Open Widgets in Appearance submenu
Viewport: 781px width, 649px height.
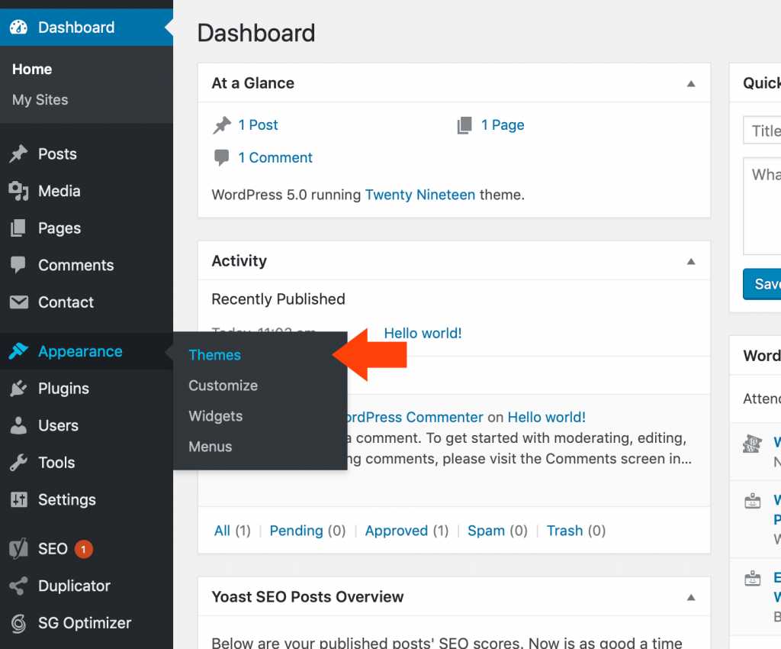coord(216,416)
